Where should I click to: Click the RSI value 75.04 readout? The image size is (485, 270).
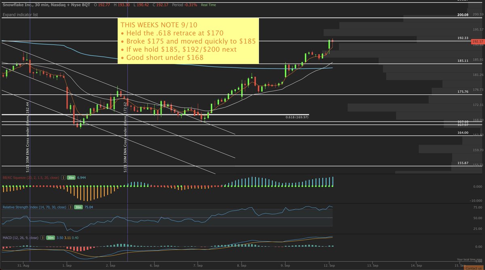89,207
